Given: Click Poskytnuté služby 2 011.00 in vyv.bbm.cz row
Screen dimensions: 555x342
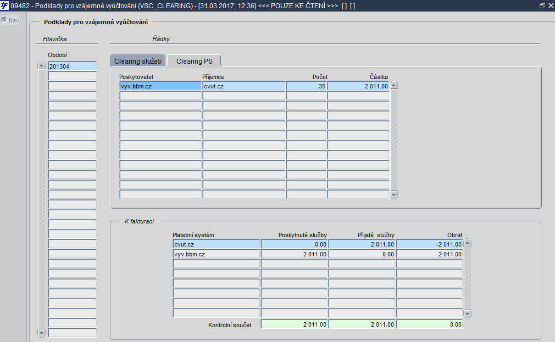Looking at the screenshot, I should coord(294,254).
